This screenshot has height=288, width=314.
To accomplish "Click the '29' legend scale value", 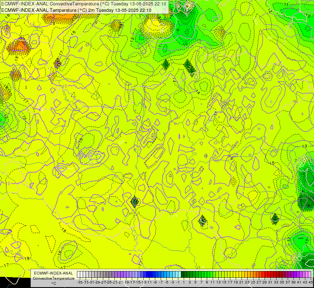I will point(265,282).
